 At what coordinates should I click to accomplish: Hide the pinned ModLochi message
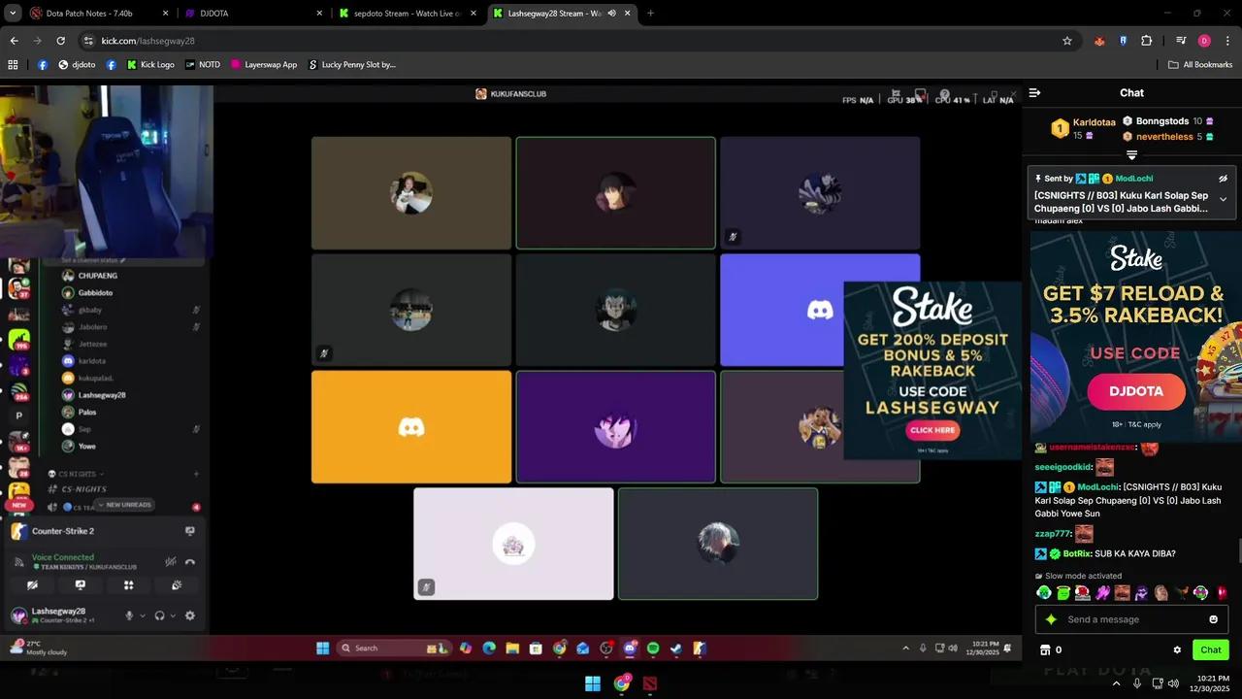tap(1224, 179)
